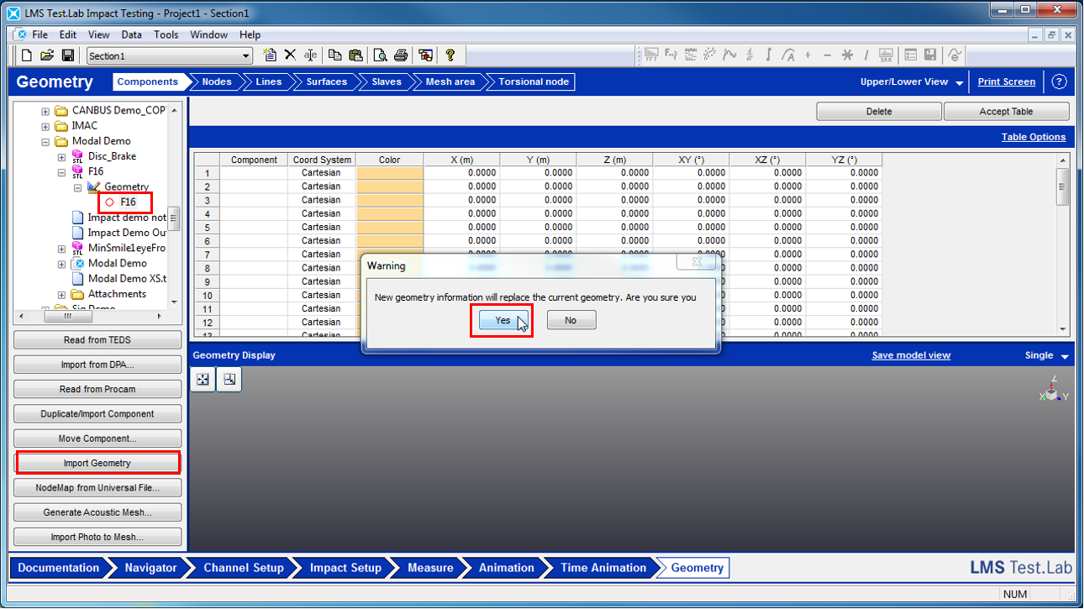Click the Delete button above table
This screenshot has width=1084, height=609.
click(x=879, y=112)
